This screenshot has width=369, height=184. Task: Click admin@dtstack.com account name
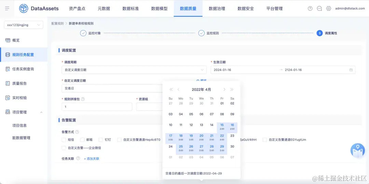(x=350, y=9)
